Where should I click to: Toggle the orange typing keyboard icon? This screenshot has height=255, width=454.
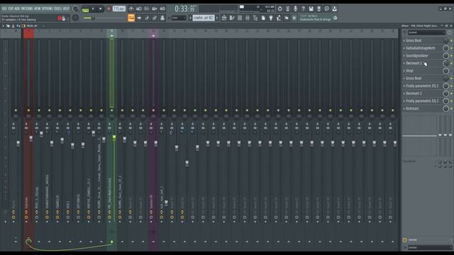coord(131,18)
